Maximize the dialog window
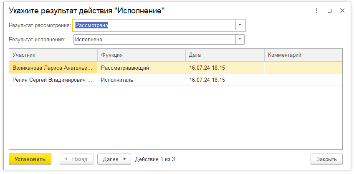 pyautogui.click(x=329, y=11)
